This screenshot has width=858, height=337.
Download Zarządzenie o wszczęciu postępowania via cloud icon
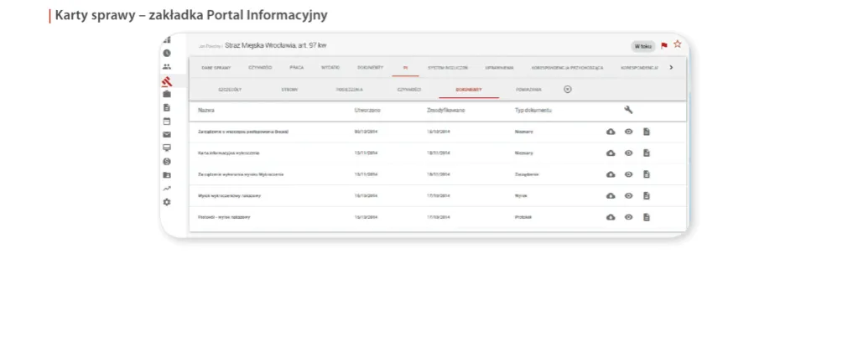pyautogui.click(x=611, y=132)
